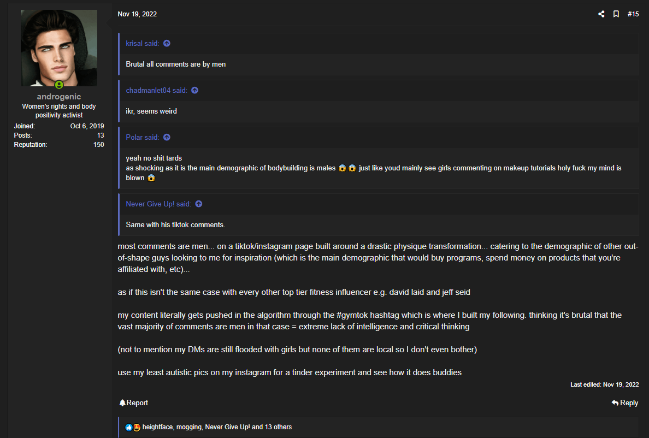
Task: Click the share icon on post #15
Action: click(x=601, y=14)
